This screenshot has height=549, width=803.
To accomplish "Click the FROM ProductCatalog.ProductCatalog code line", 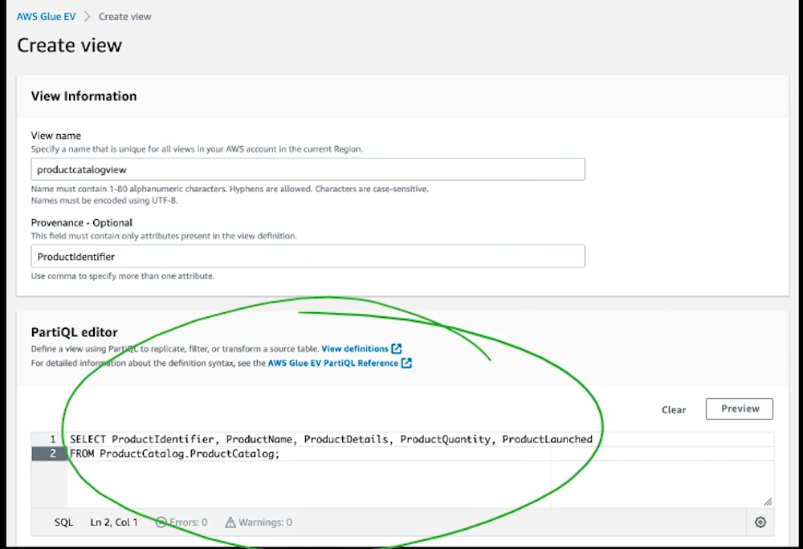I will [x=174, y=453].
